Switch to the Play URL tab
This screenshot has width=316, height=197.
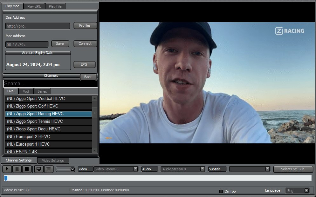(x=34, y=6)
